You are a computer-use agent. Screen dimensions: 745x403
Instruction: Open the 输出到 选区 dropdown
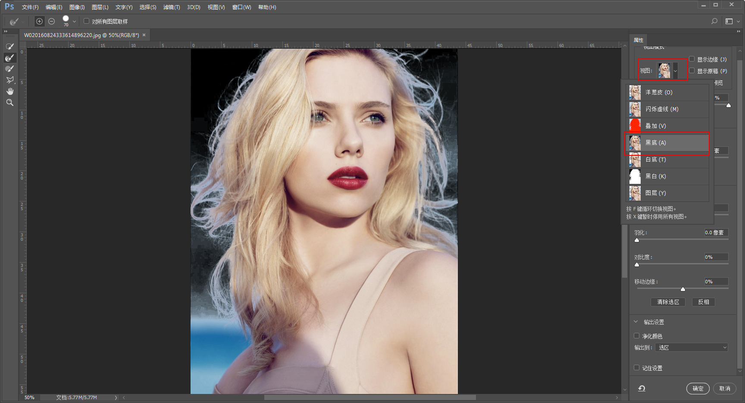[x=692, y=347]
